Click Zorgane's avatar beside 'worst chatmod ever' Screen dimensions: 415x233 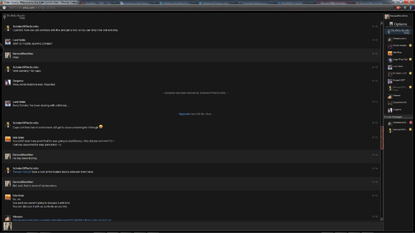[x=8, y=82]
